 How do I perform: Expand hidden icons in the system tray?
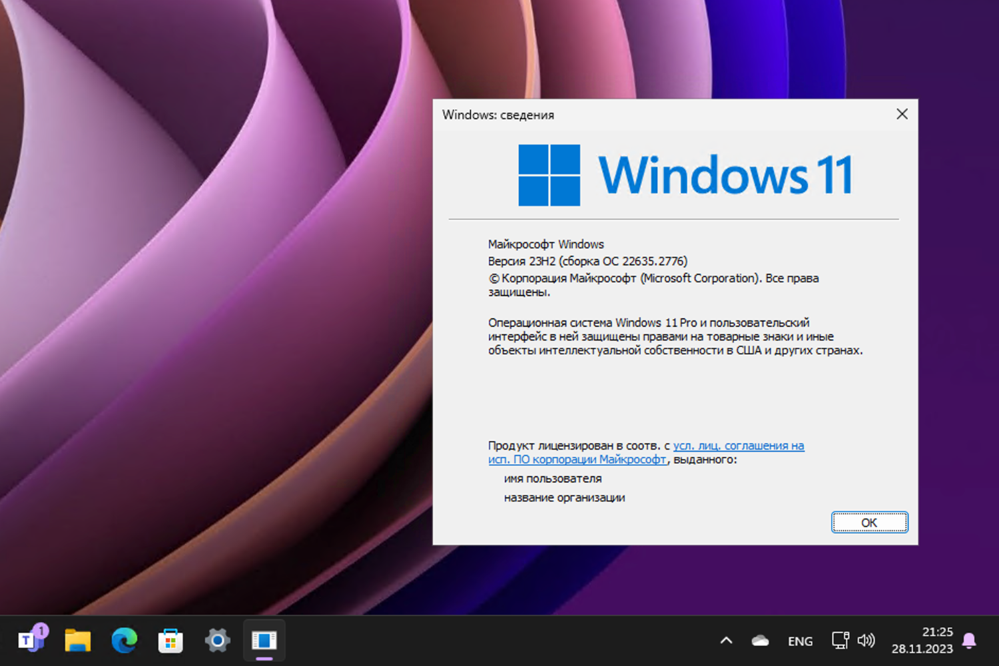tap(726, 641)
